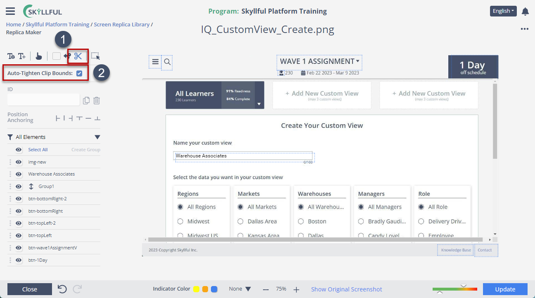Open the three-dot options menu
This screenshot has height=298, width=535.
[525, 29]
